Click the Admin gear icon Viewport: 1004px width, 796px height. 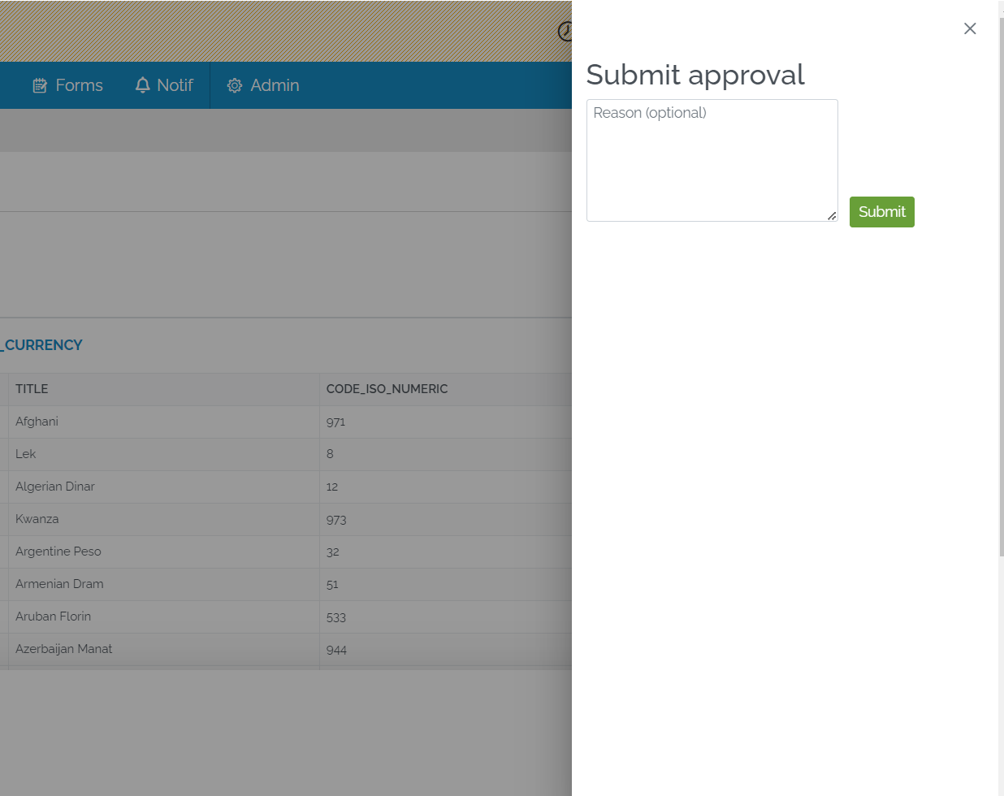click(x=235, y=85)
